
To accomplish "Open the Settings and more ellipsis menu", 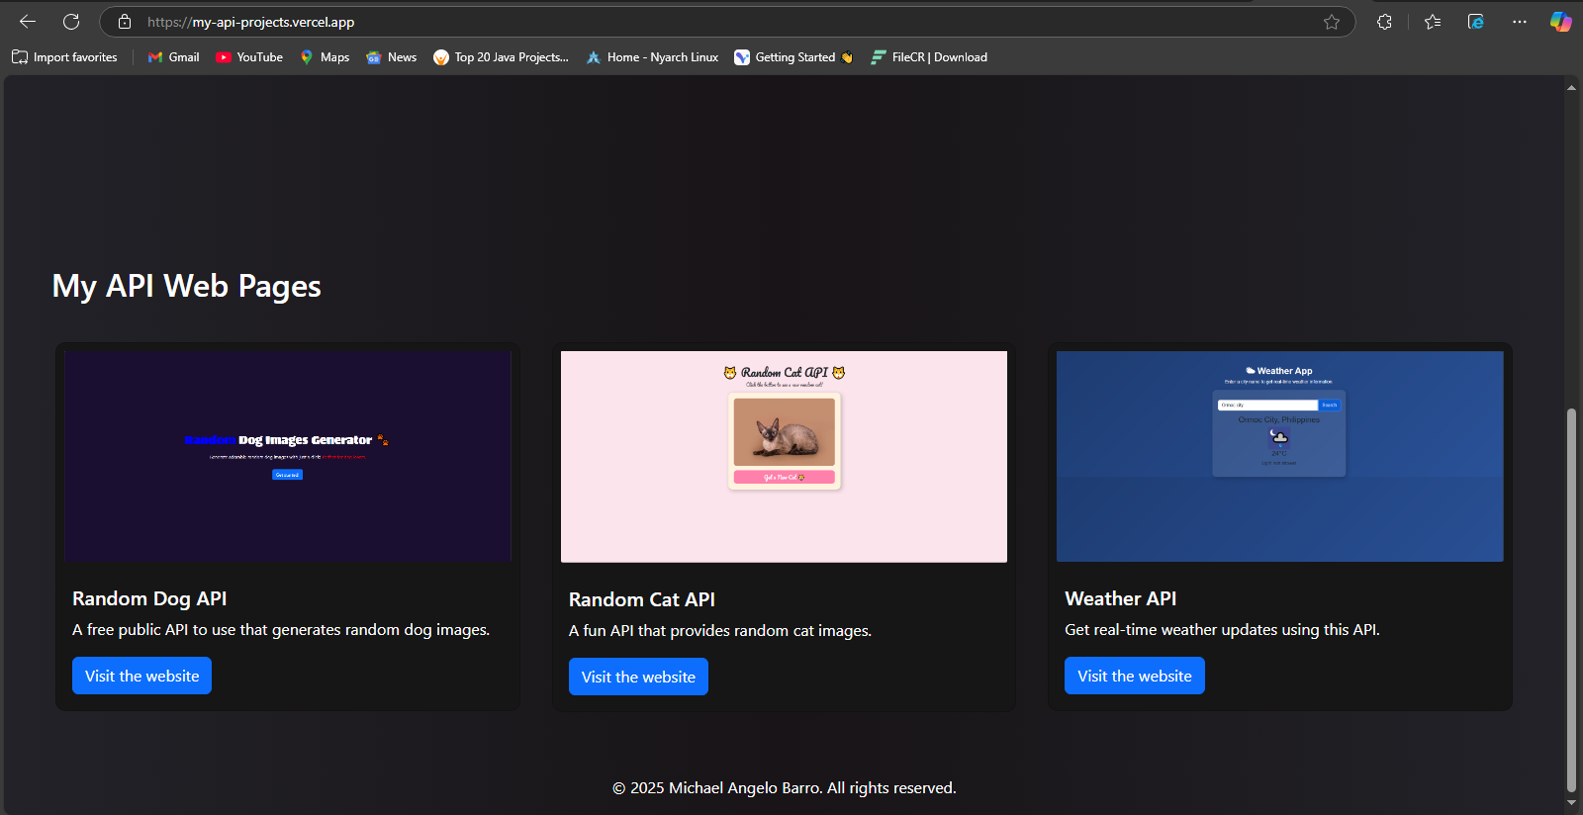I will (x=1520, y=22).
